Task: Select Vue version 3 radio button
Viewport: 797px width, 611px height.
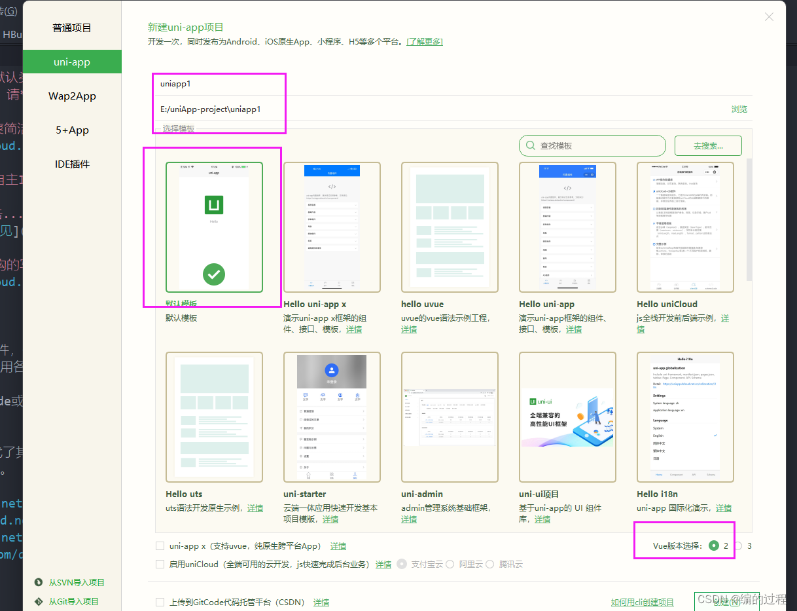Action: [738, 546]
